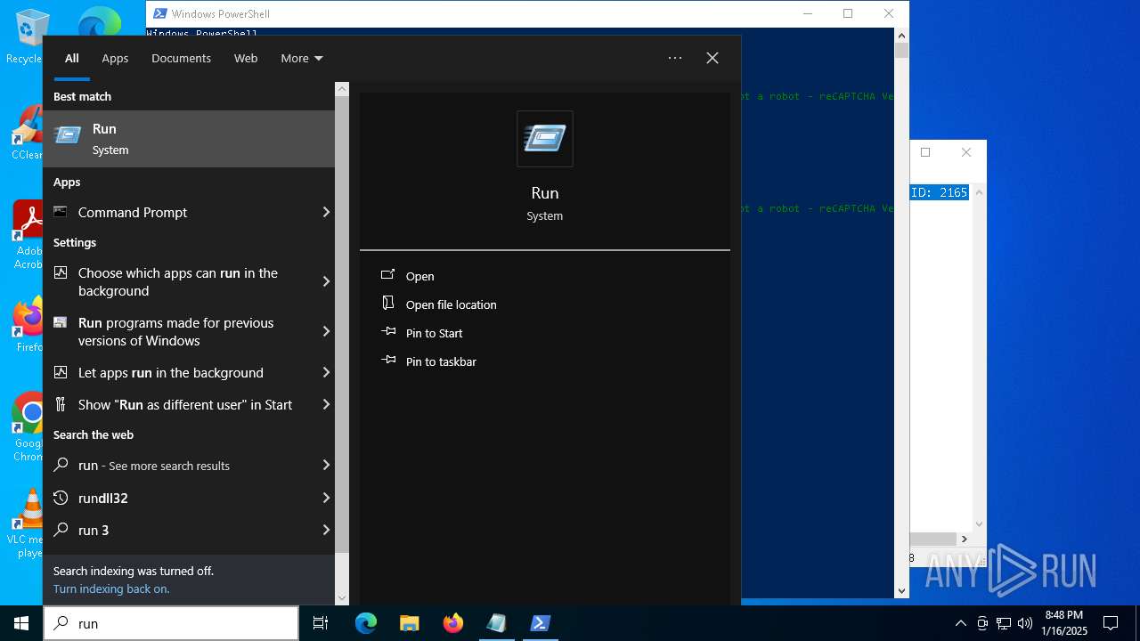This screenshot has width=1140, height=641.
Task: Click the large Run icon in preview pane
Action: click(545, 139)
